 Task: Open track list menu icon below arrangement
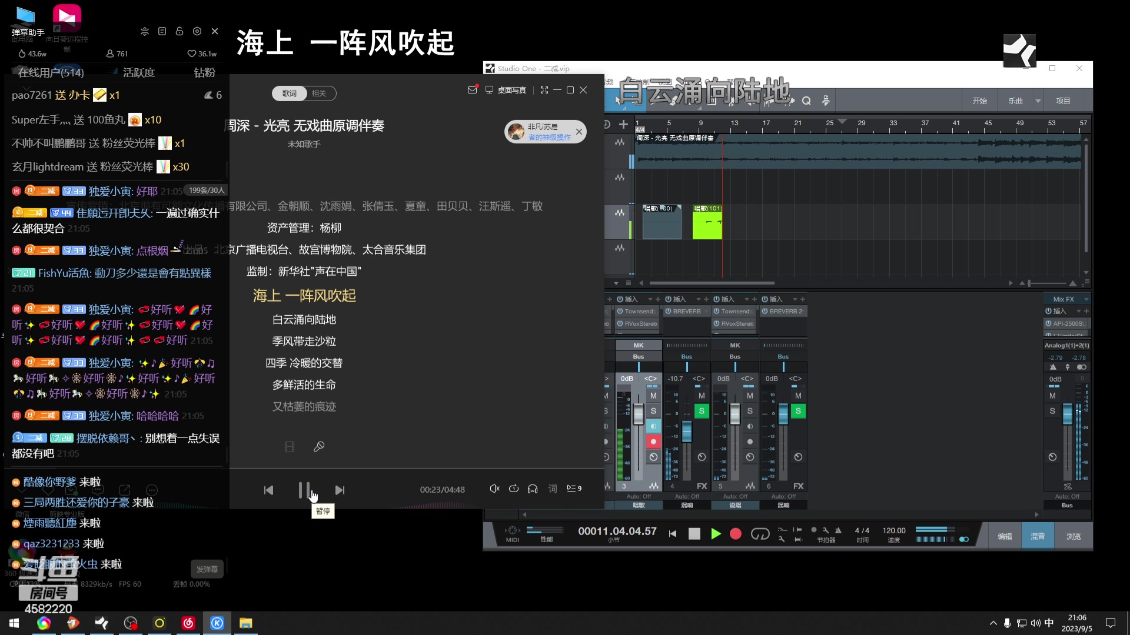point(628,283)
